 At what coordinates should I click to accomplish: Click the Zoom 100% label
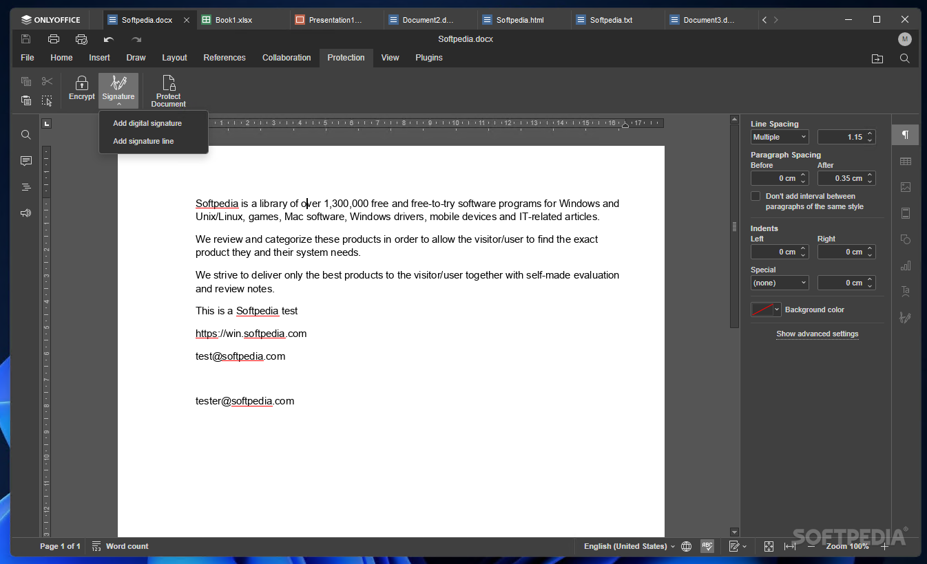tap(848, 546)
